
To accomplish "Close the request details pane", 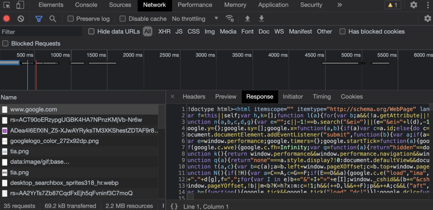I will 172,96.
